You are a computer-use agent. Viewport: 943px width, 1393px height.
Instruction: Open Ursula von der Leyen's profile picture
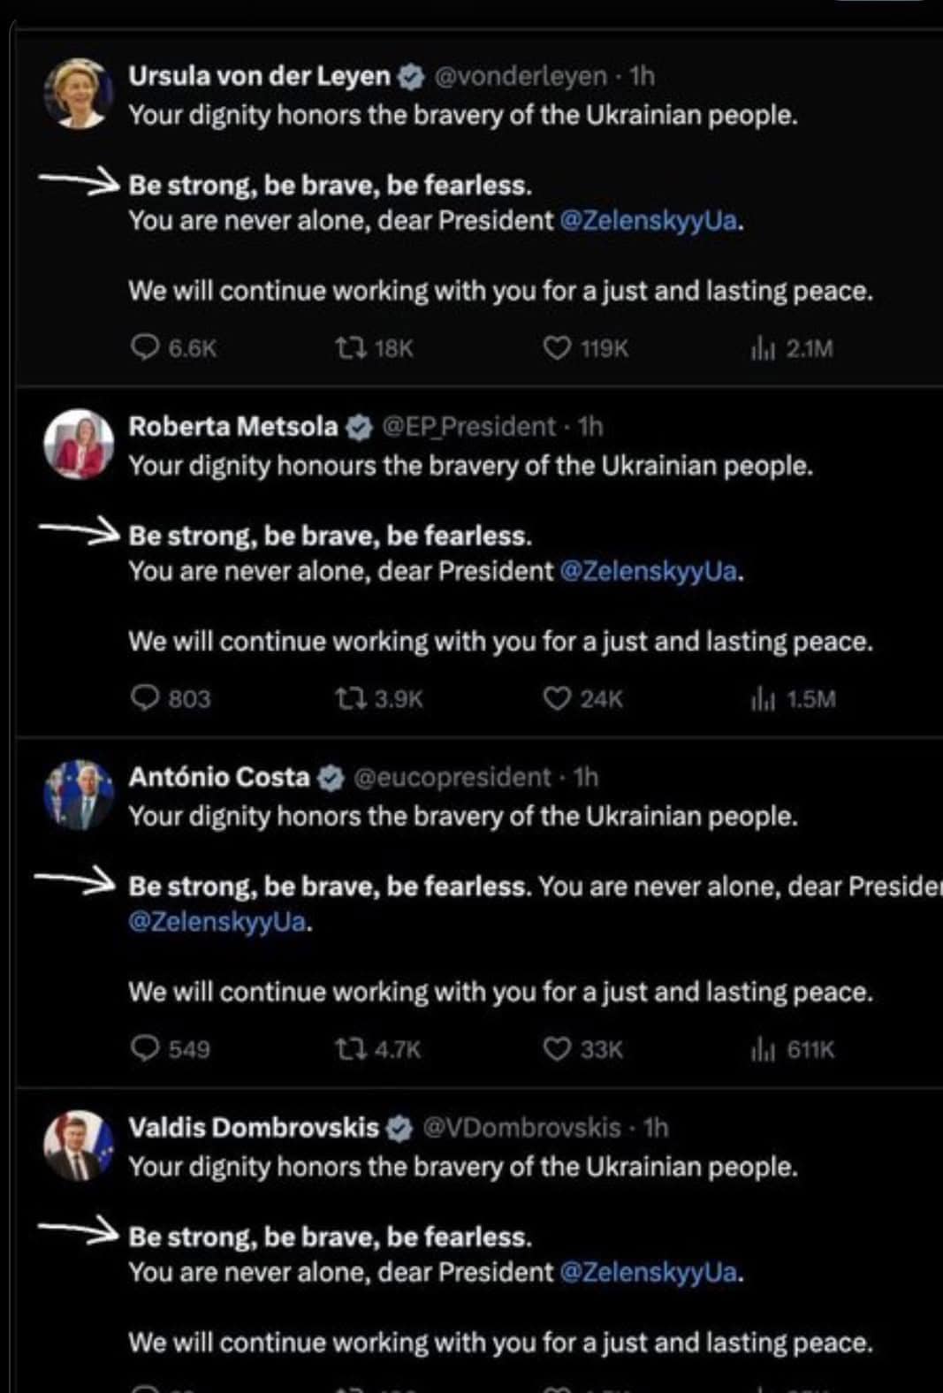[x=79, y=94]
